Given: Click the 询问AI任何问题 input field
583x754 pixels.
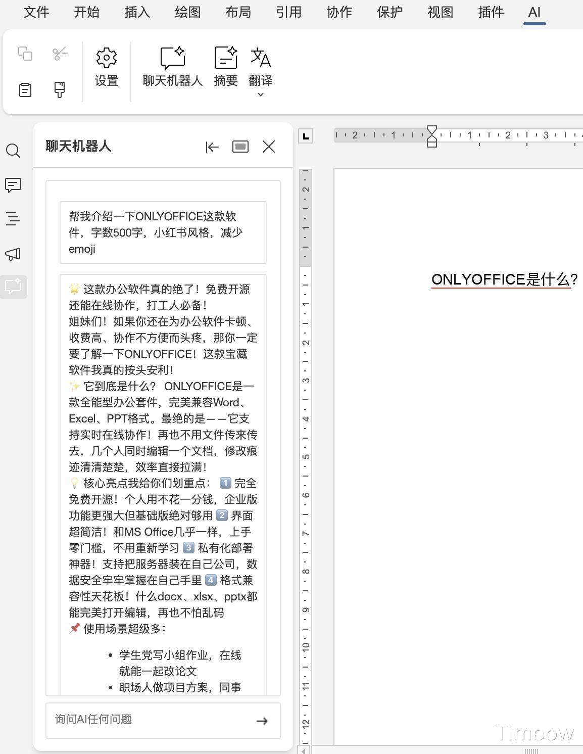Looking at the screenshot, I should click(163, 720).
